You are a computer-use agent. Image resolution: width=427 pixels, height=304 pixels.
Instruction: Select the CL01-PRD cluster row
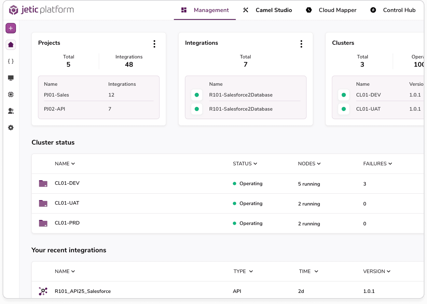coord(67,223)
